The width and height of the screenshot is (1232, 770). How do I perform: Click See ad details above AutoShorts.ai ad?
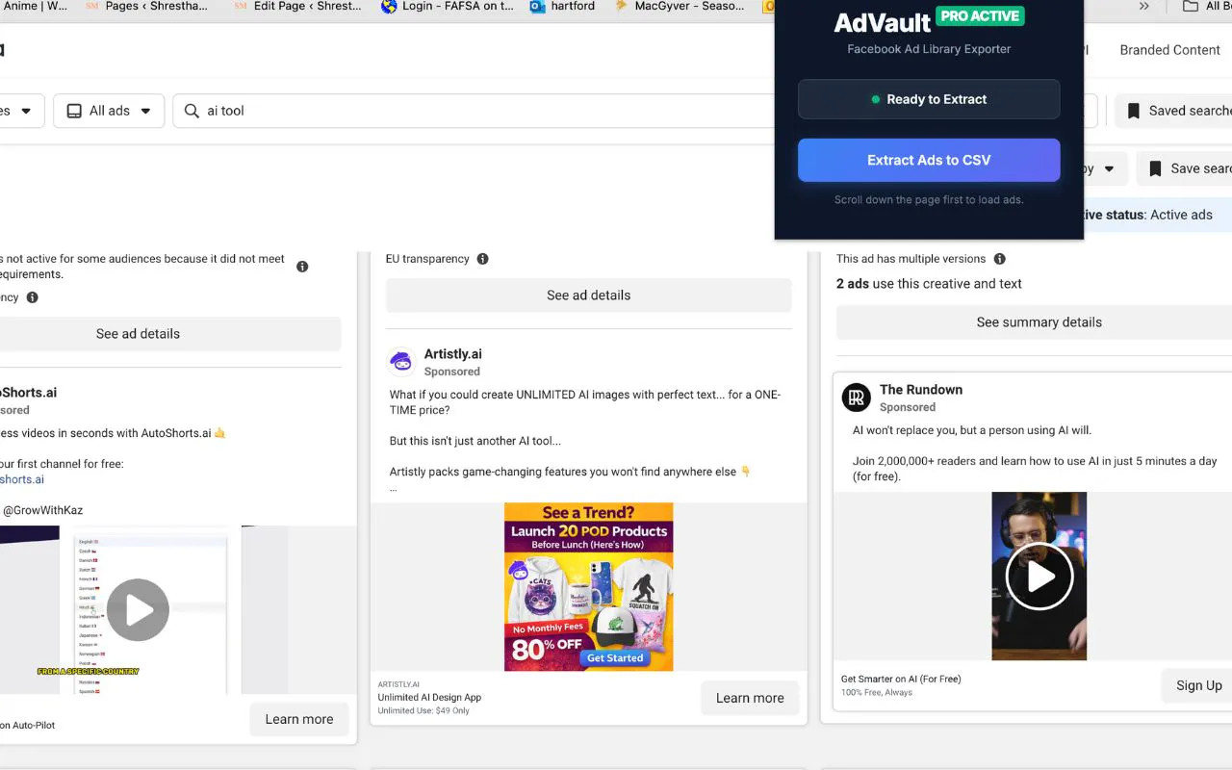click(x=168, y=334)
